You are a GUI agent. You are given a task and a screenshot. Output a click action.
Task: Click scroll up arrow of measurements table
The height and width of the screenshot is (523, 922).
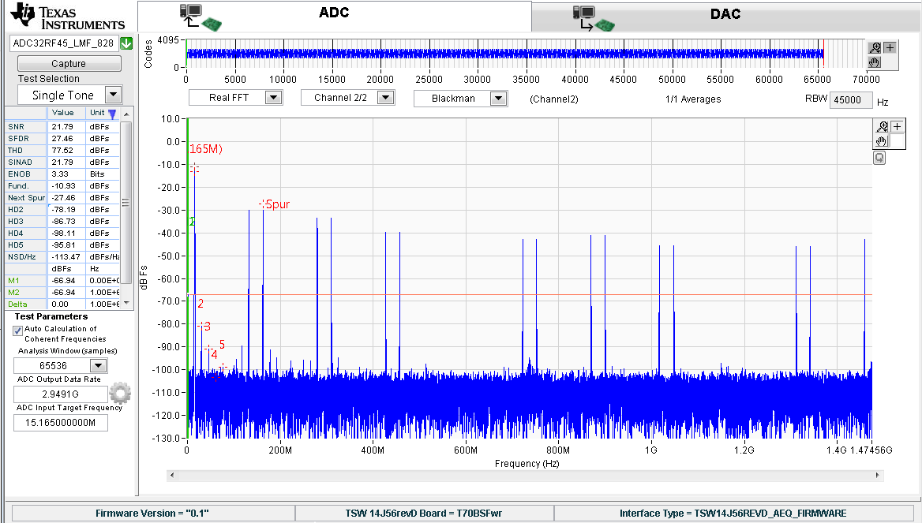point(126,114)
